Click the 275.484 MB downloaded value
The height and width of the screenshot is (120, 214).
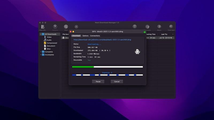pos(93,50)
